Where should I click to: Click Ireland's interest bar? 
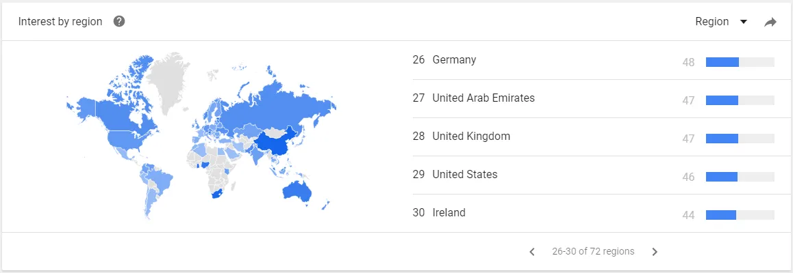pyautogui.click(x=740, y=215)
